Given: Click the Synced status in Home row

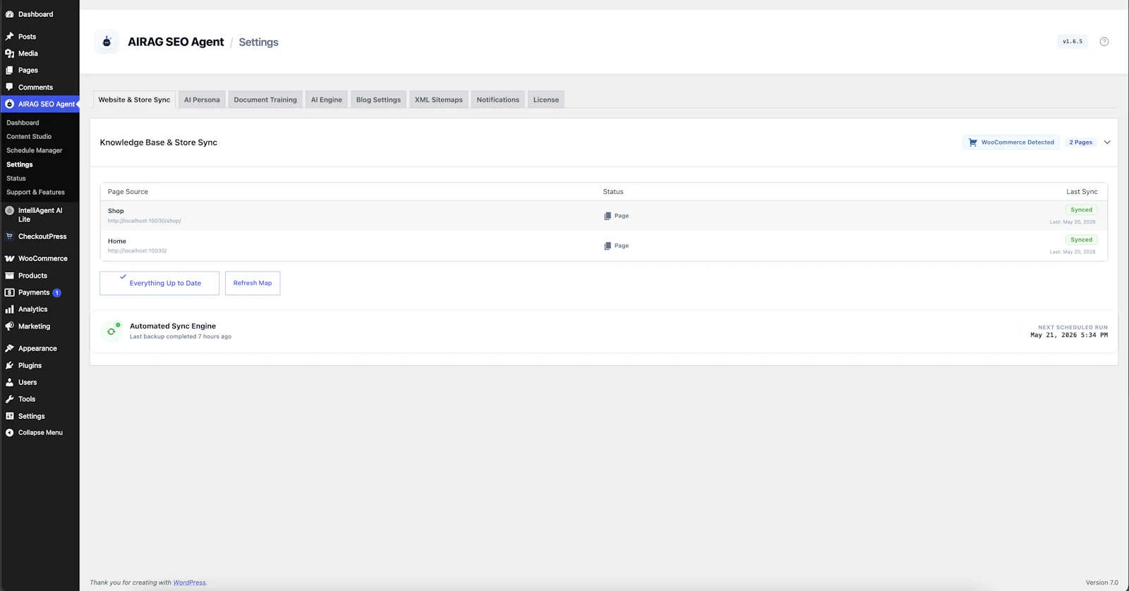Looking at the screenshot, I should click(1081, 240).
